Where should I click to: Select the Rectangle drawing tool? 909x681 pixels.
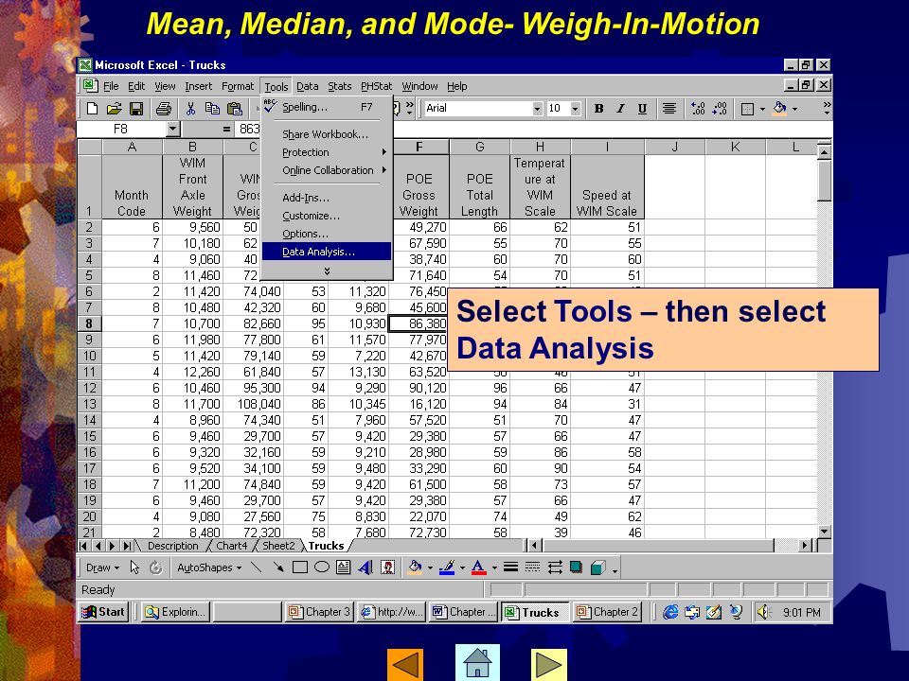[x=300, y=567]
